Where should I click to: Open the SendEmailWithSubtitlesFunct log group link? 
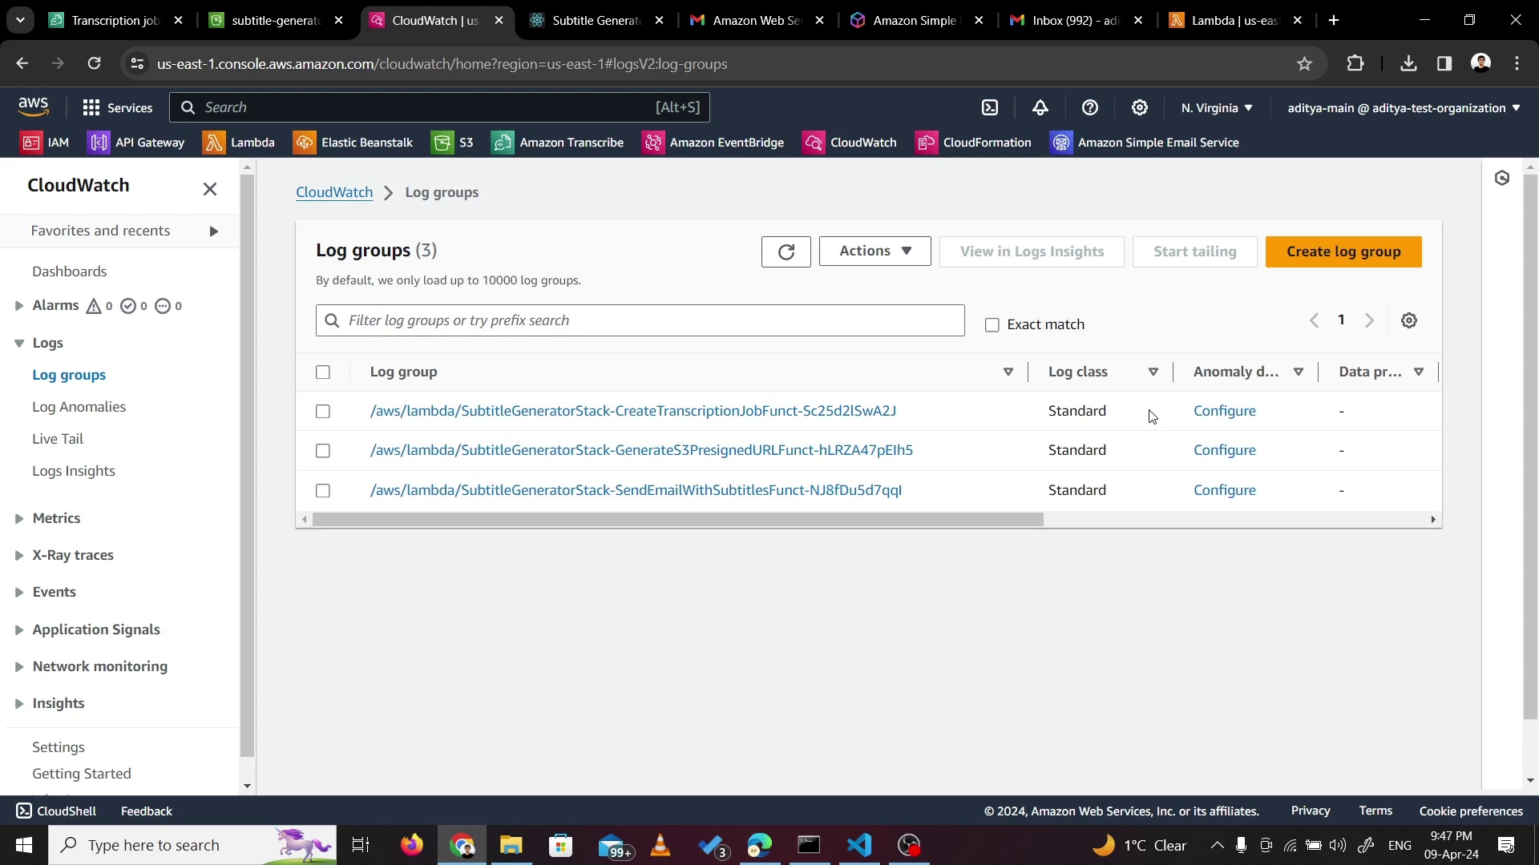click(x=636, y=490)
